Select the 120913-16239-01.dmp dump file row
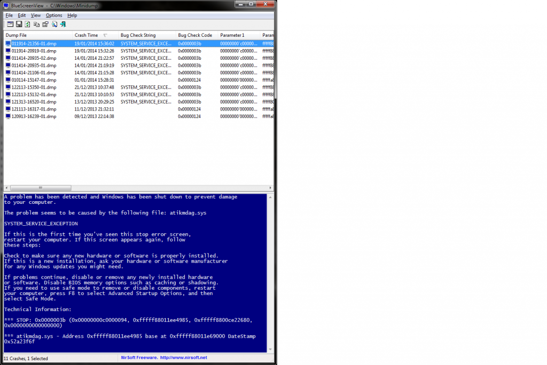547x365 pixels. pos(34,116)
